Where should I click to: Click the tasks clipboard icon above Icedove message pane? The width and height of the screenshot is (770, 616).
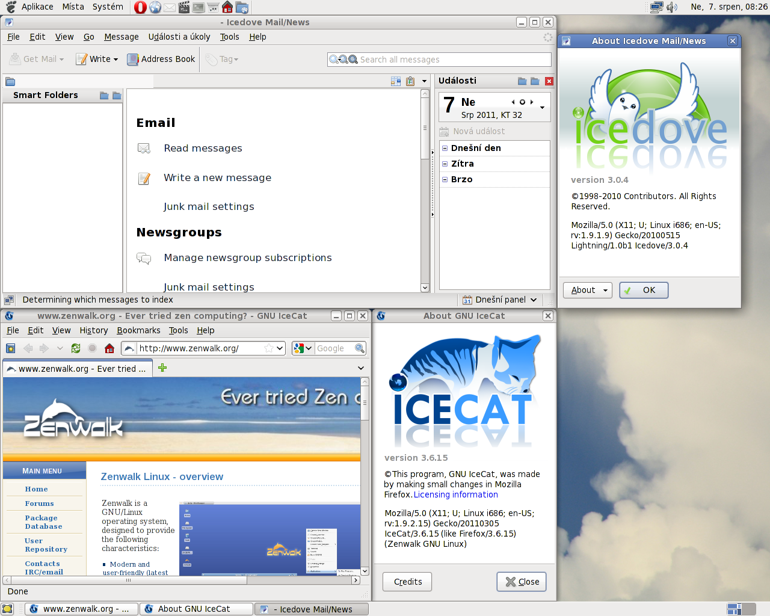tap(410, 81)
